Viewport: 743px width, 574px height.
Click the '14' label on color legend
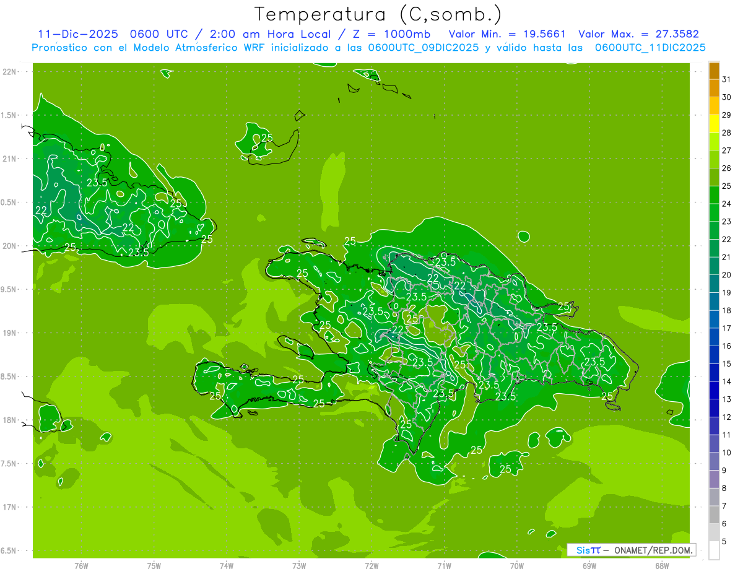pos(727,381)
